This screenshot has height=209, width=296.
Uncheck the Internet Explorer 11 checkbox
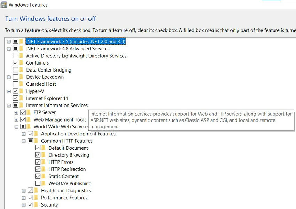[x=15, y=98]
